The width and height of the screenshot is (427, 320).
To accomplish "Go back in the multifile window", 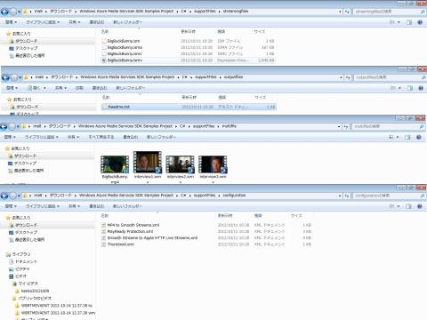I will 4,127.
